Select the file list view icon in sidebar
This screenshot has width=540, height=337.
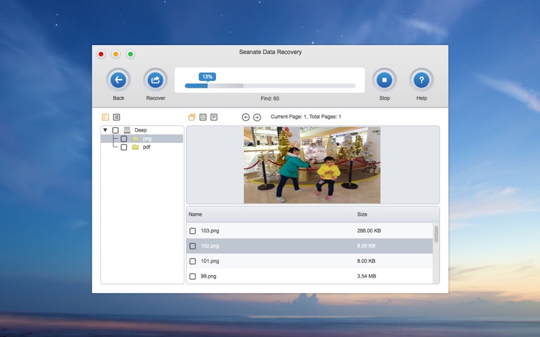pyautogui.click(x=116, y=117)
